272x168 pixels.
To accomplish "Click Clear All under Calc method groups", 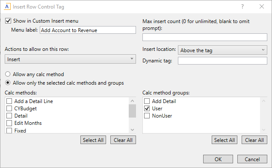I will [x=254, y=140].
